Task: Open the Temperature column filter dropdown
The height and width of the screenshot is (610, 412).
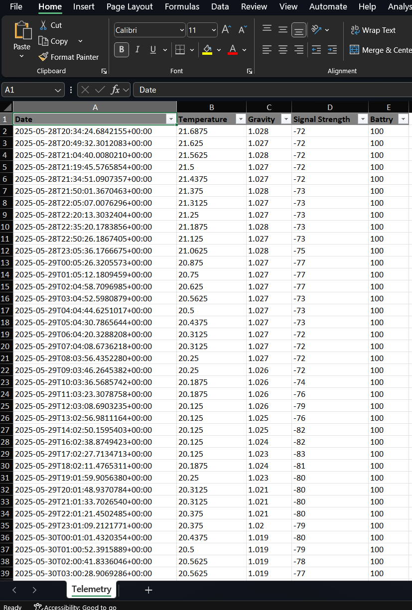Action: pos(240,119)
